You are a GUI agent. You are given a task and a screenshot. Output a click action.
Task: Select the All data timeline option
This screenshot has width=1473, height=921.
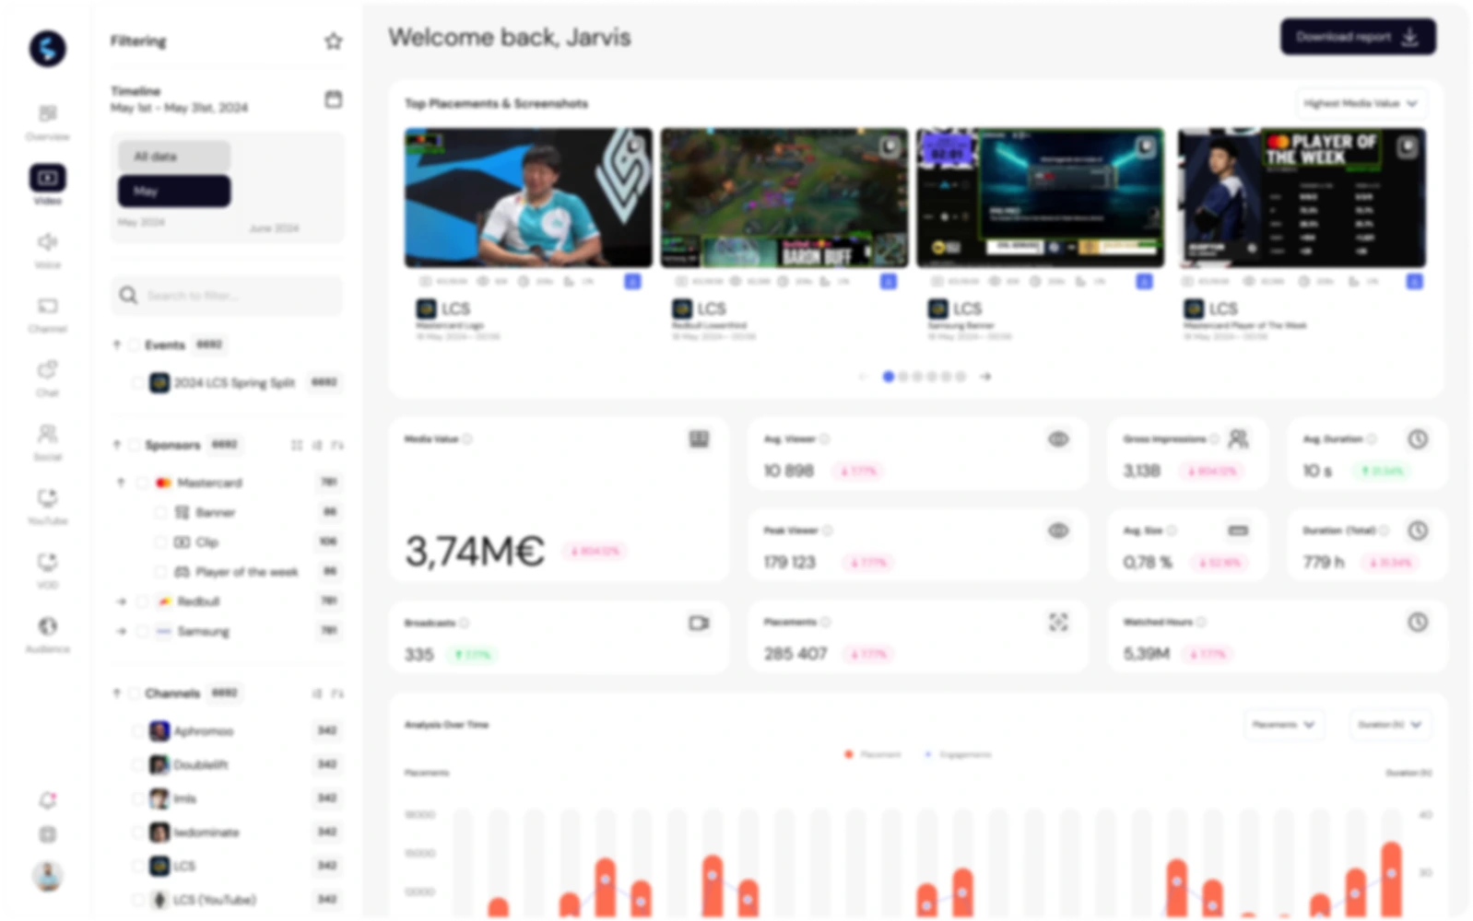click(174, 157)
